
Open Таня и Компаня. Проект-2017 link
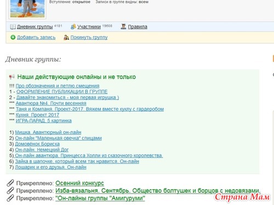tap(89, 109)
